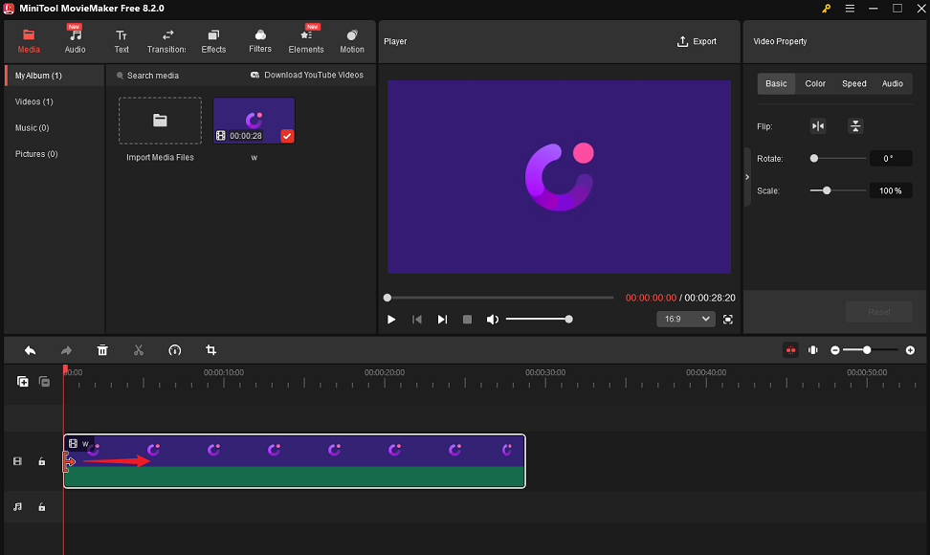Select Videos (1) category
Image resolution: width=930 pixels, height=555 pixels.
pos(33,101)
